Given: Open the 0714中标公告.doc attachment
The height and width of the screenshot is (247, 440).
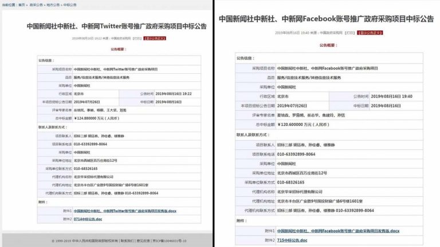Looking at the screenshot, I should click(88, 219).
